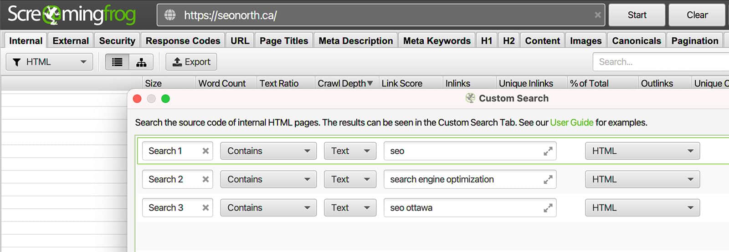The width and height of the screenshot is (729, 252).
Task: Remove Search 3 with its x icon
Action: 205,207
